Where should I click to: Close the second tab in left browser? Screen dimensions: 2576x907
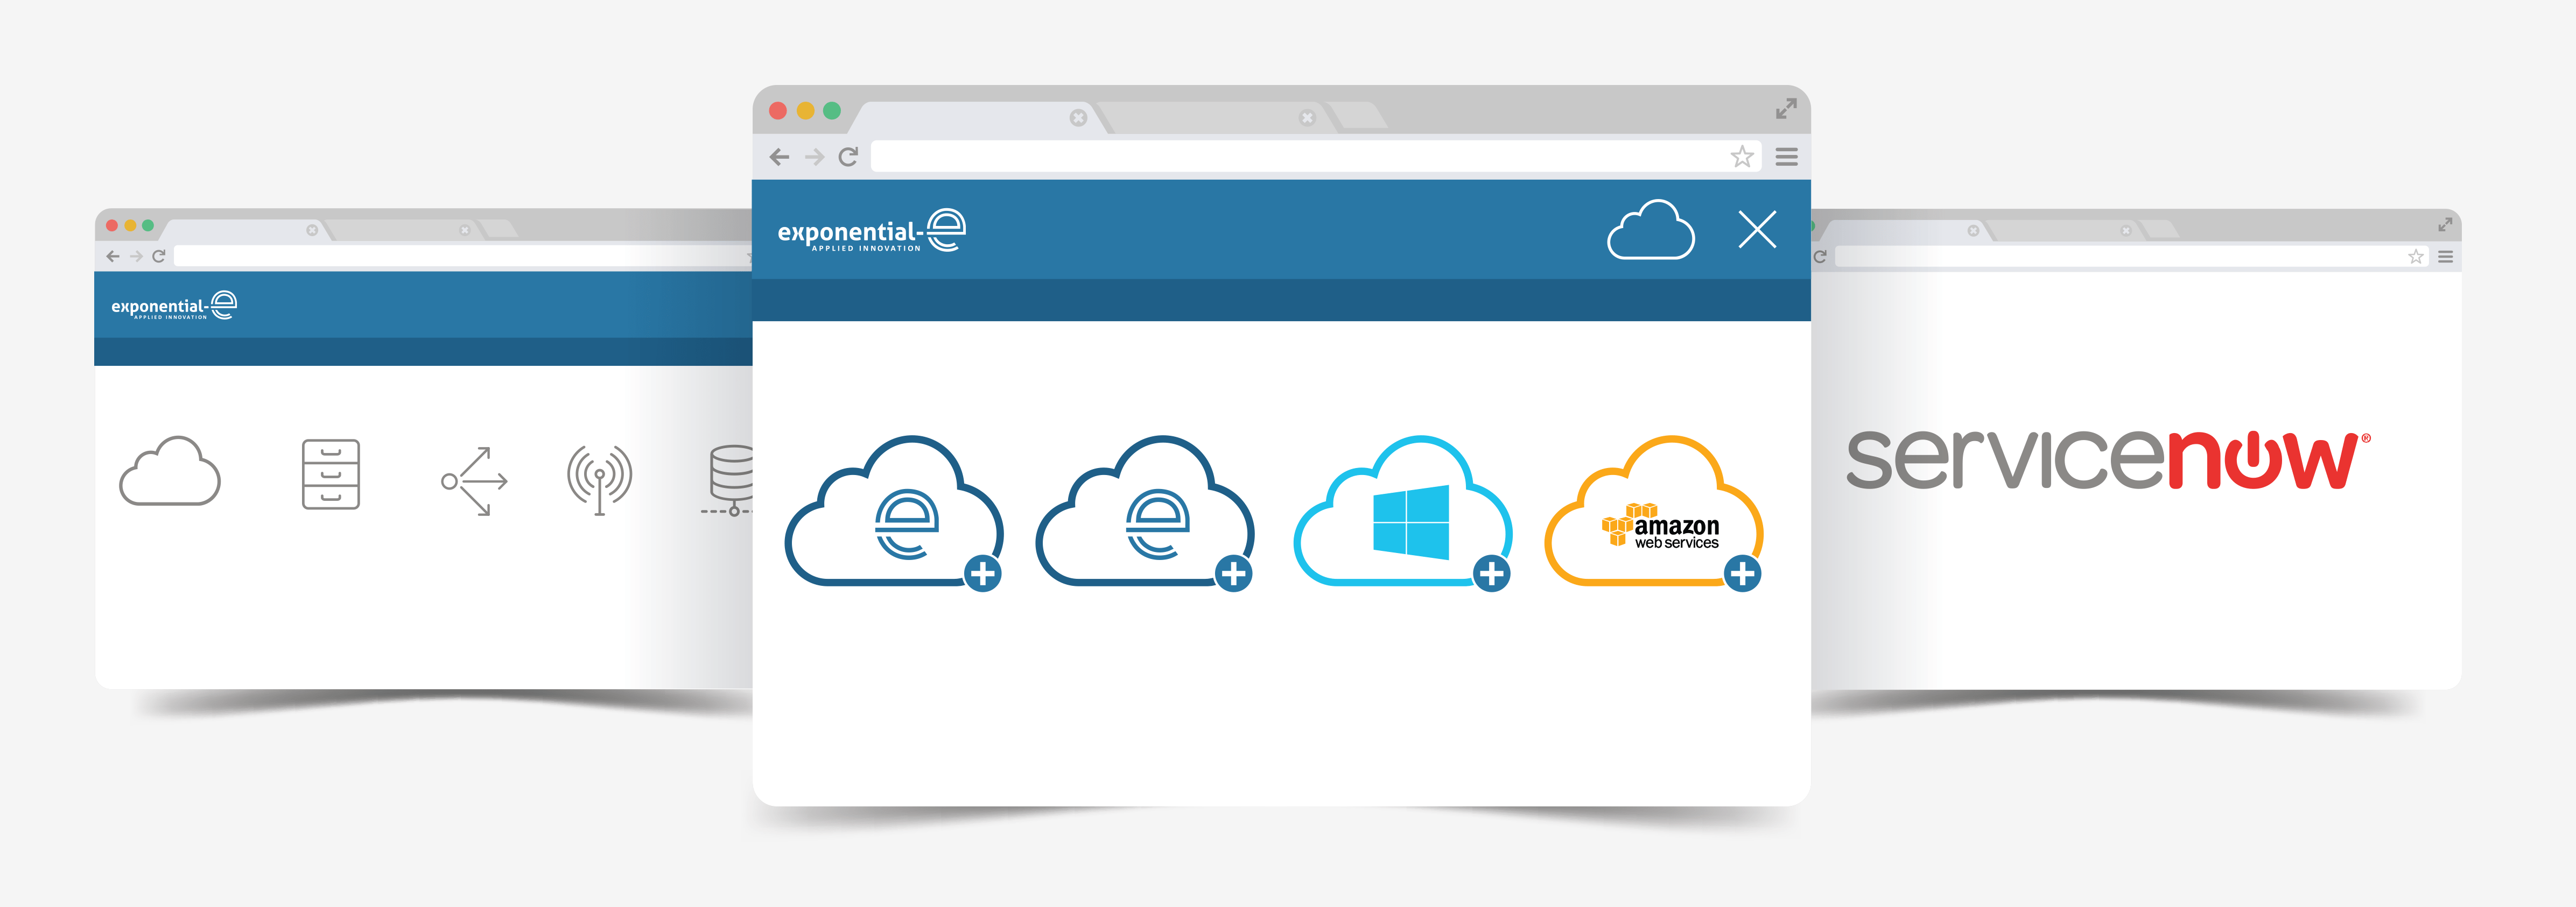pos(465,231)
